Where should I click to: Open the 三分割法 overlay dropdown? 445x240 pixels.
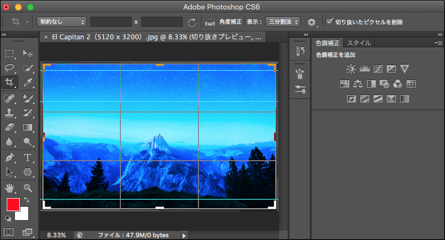(x=283, y=22)
